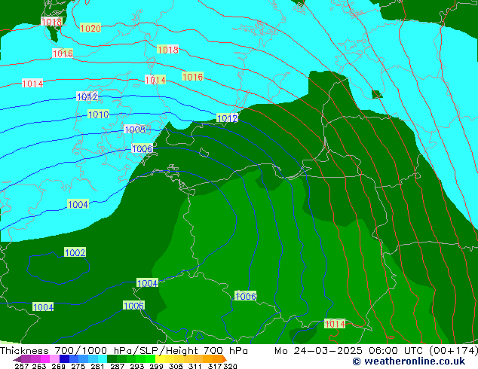Click the legend value 287
Image resolution: width=478 pixels, height=369 pixels.
pyautogui.click(x=117, y=366)
